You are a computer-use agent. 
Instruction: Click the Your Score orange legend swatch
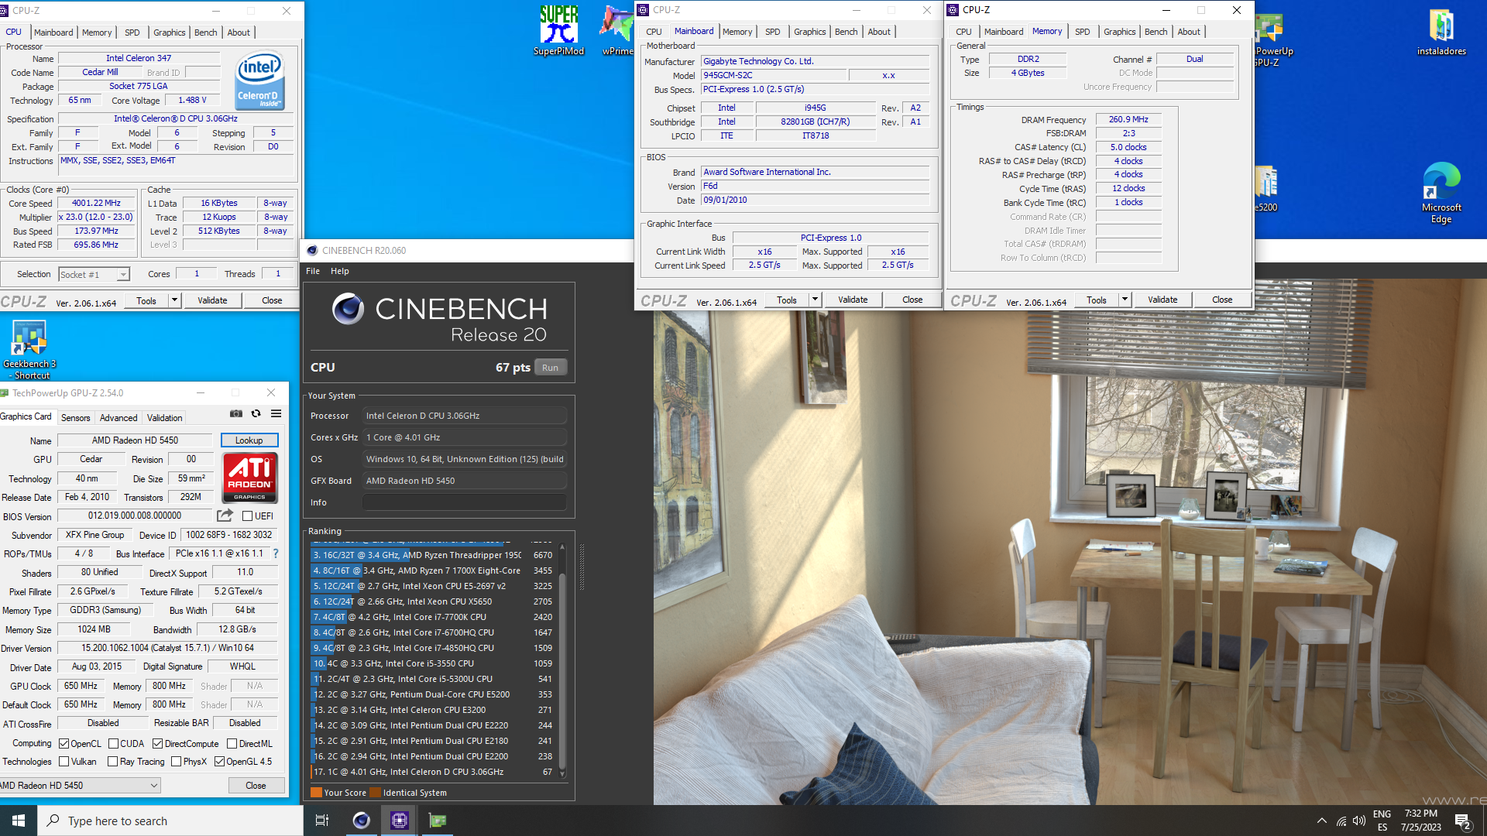316,793
